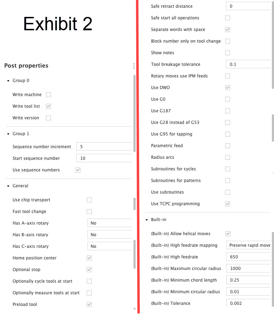Collapse the Group 0 section

point(8,81)
